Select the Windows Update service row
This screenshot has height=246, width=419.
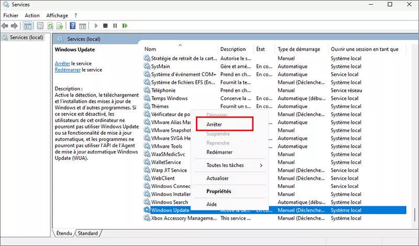coord(274,210)
